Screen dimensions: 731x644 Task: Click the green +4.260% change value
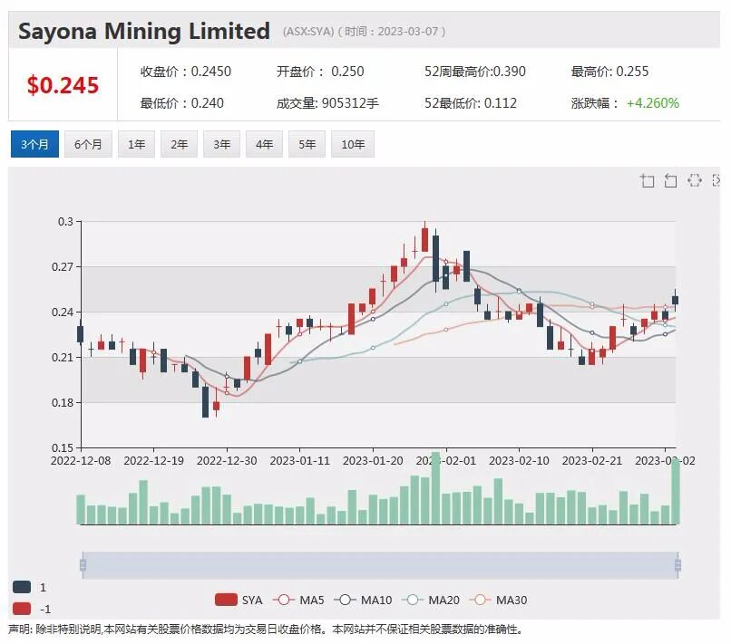tap(653, 103)
